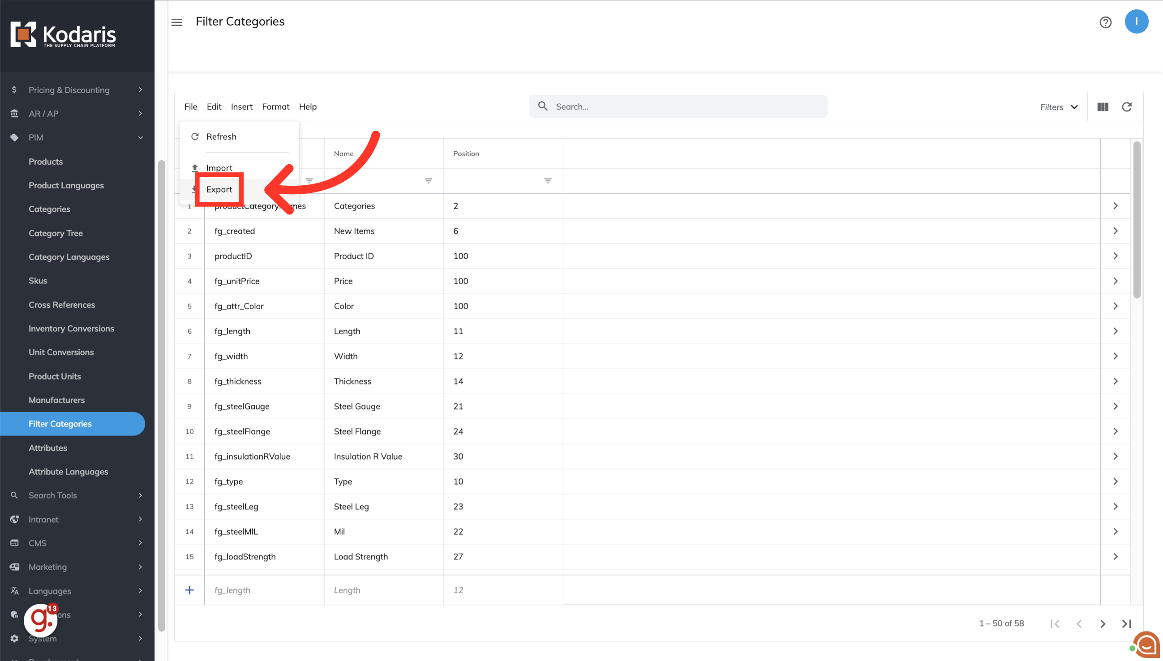Open the Attributes sidebar link

(x=48, y=448)
